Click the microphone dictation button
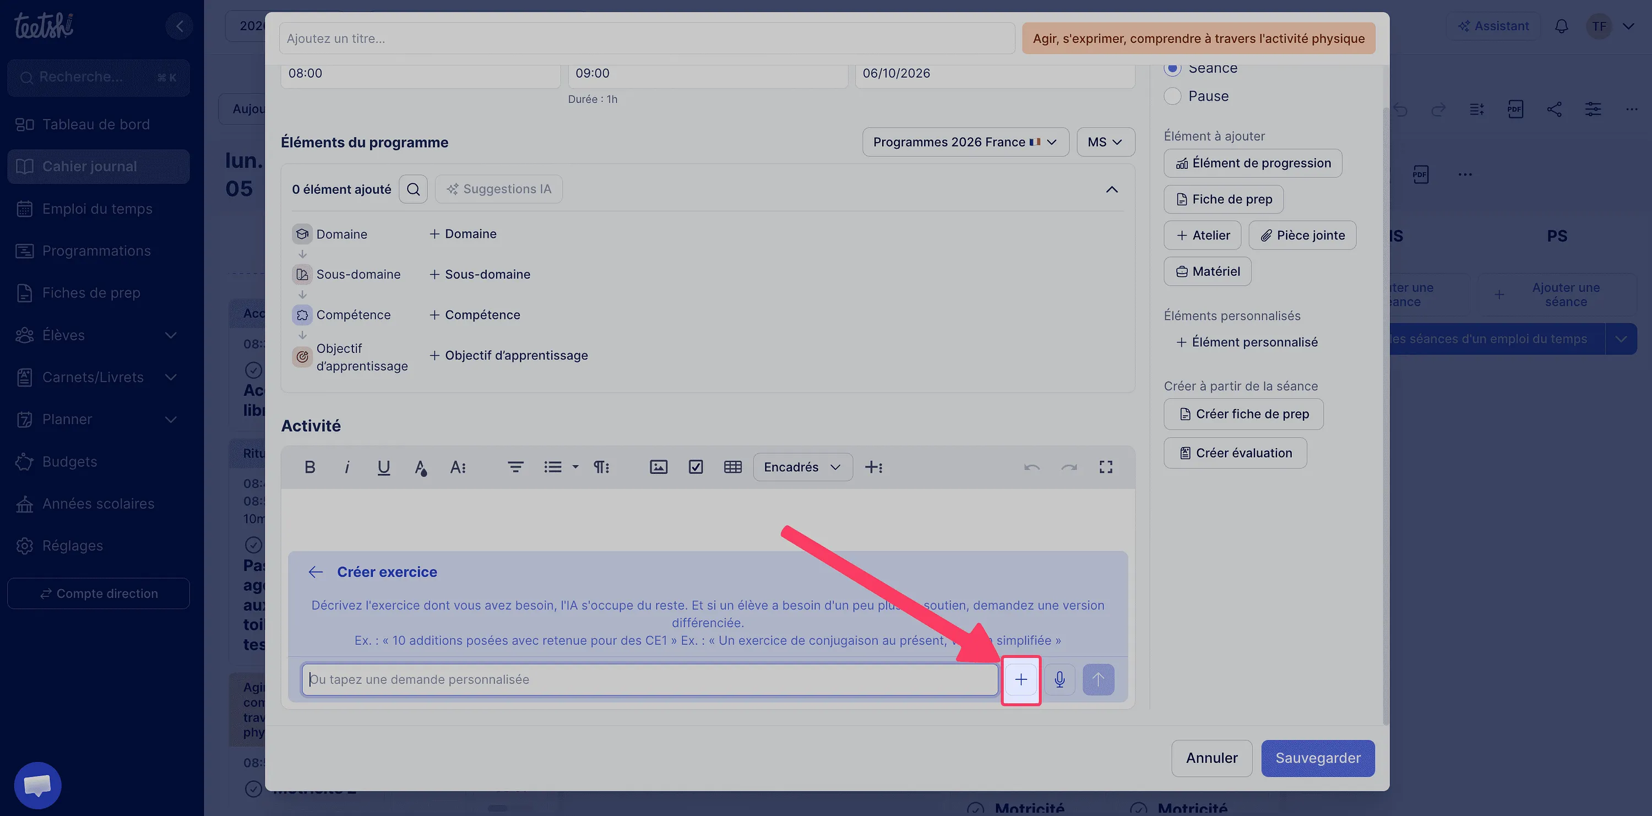 pyautogui.click(x=1059, y=679)
